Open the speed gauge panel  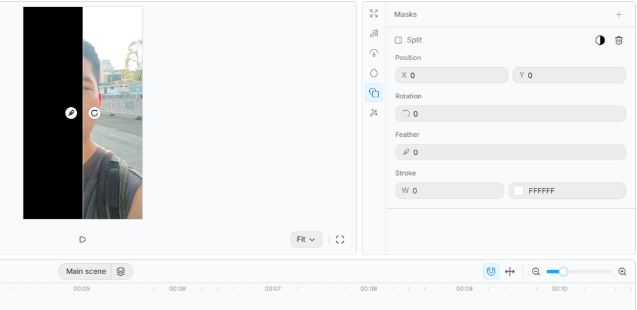(x=374, y=53)
